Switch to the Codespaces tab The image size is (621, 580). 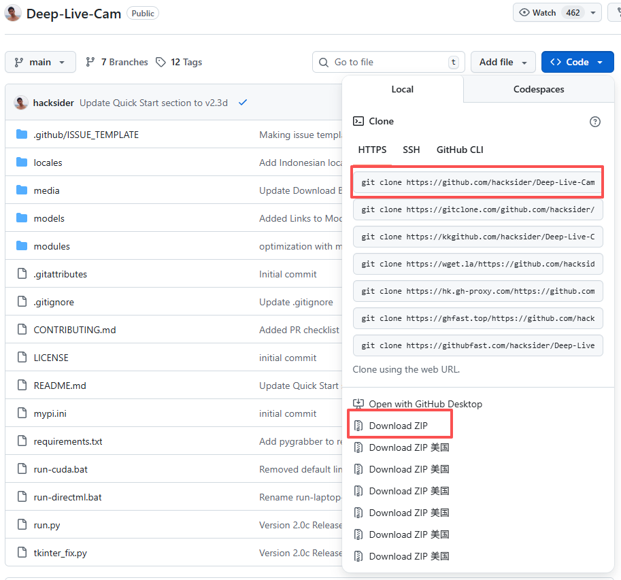click(x=539, y=90)
